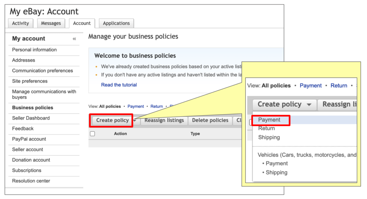The height and width of the screenshot is (199, 367).
Task: Choose Shipping from the Create policy menu
Action: tap(269, 137)
